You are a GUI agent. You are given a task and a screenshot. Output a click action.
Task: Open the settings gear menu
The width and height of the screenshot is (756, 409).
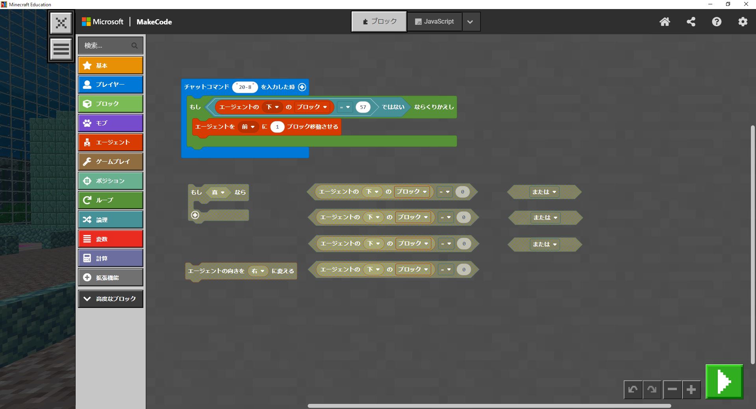[x=743, y=22]
